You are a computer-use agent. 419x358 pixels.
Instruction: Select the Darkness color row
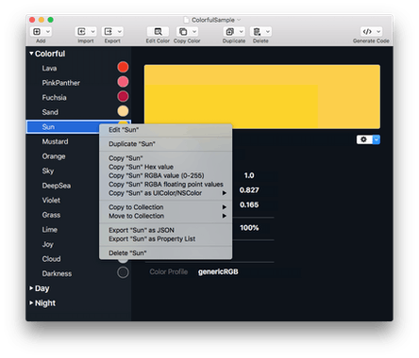pyautogui.click(x=78, y=273)
